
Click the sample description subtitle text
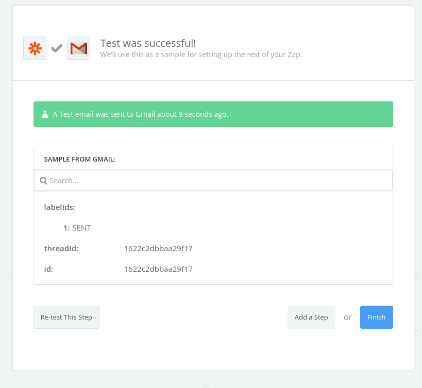(201, 55)
